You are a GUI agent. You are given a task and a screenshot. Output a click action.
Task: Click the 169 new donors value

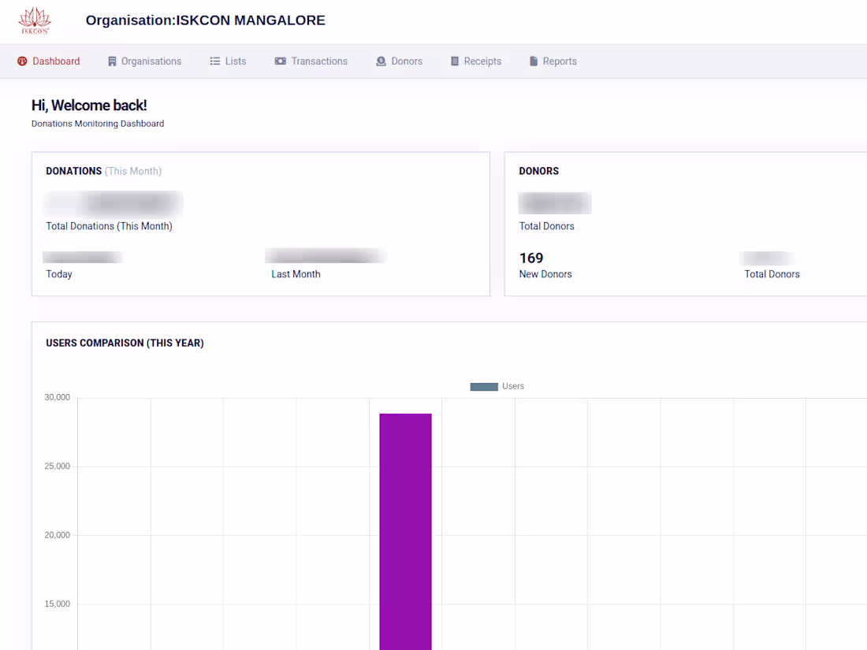[530, 258]
